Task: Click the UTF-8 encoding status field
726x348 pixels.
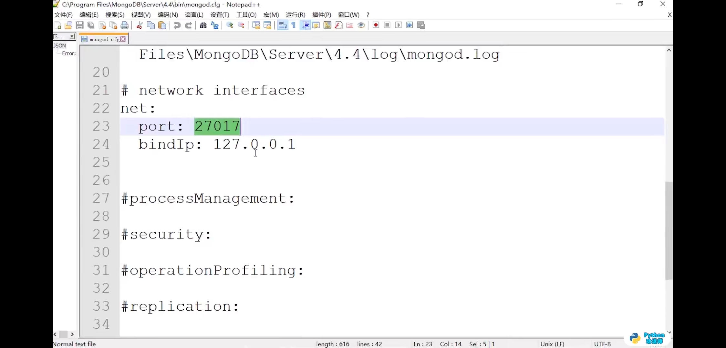Action: [x=602, y=344]
